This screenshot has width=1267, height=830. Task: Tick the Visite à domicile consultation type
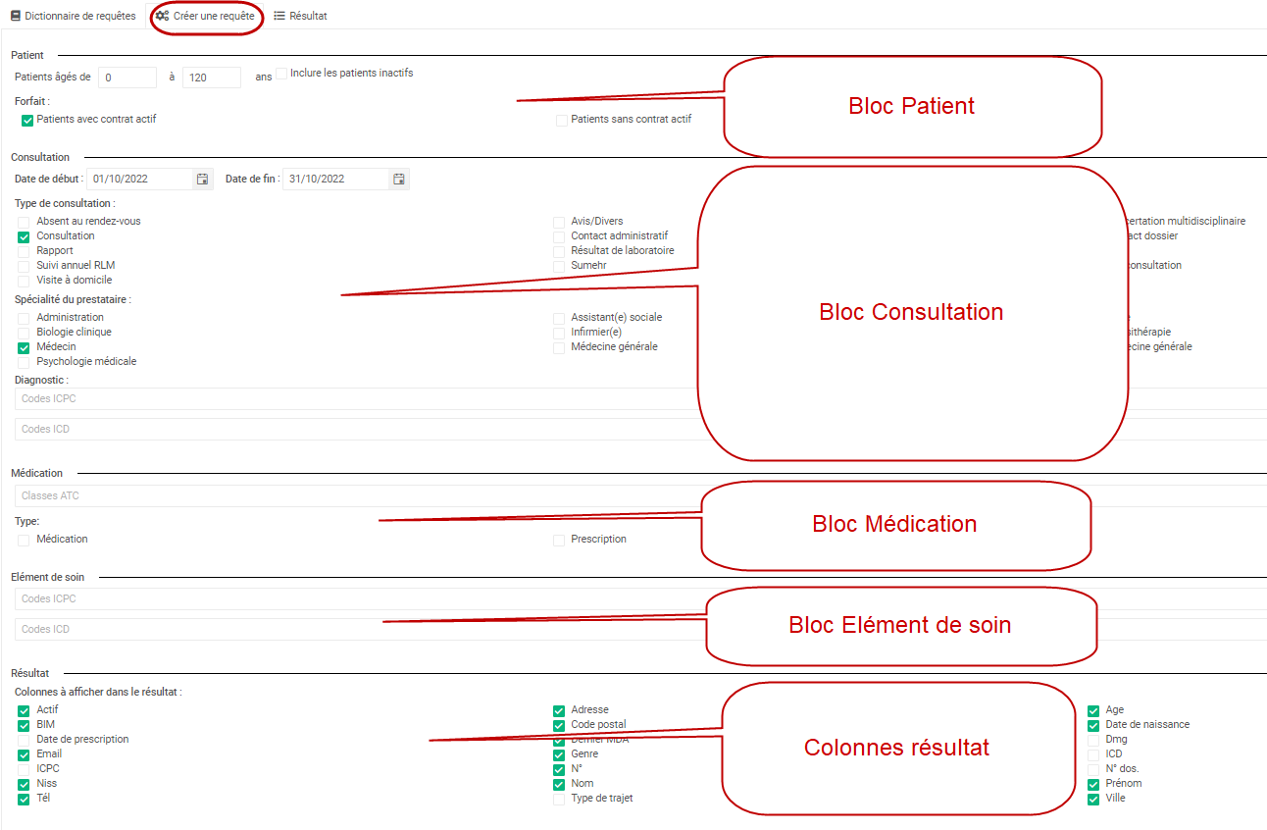[x=24, y=281]
